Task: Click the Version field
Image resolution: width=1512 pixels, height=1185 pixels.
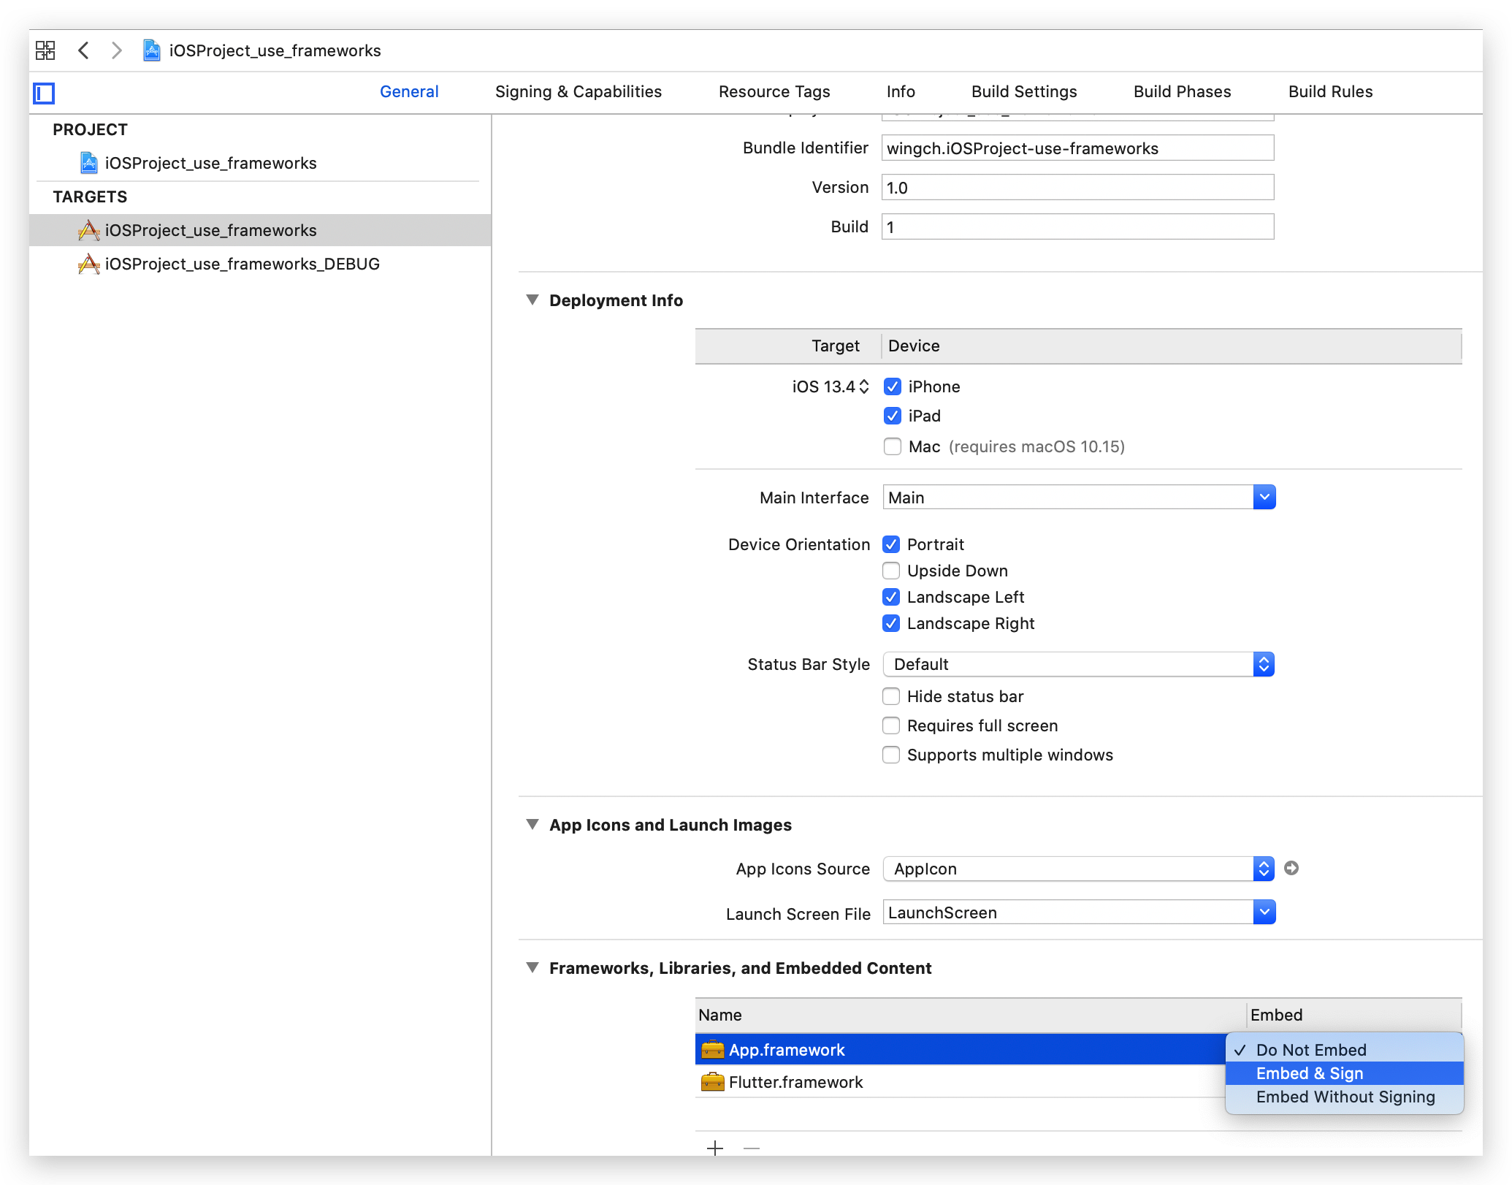Action: [1077, 188]
